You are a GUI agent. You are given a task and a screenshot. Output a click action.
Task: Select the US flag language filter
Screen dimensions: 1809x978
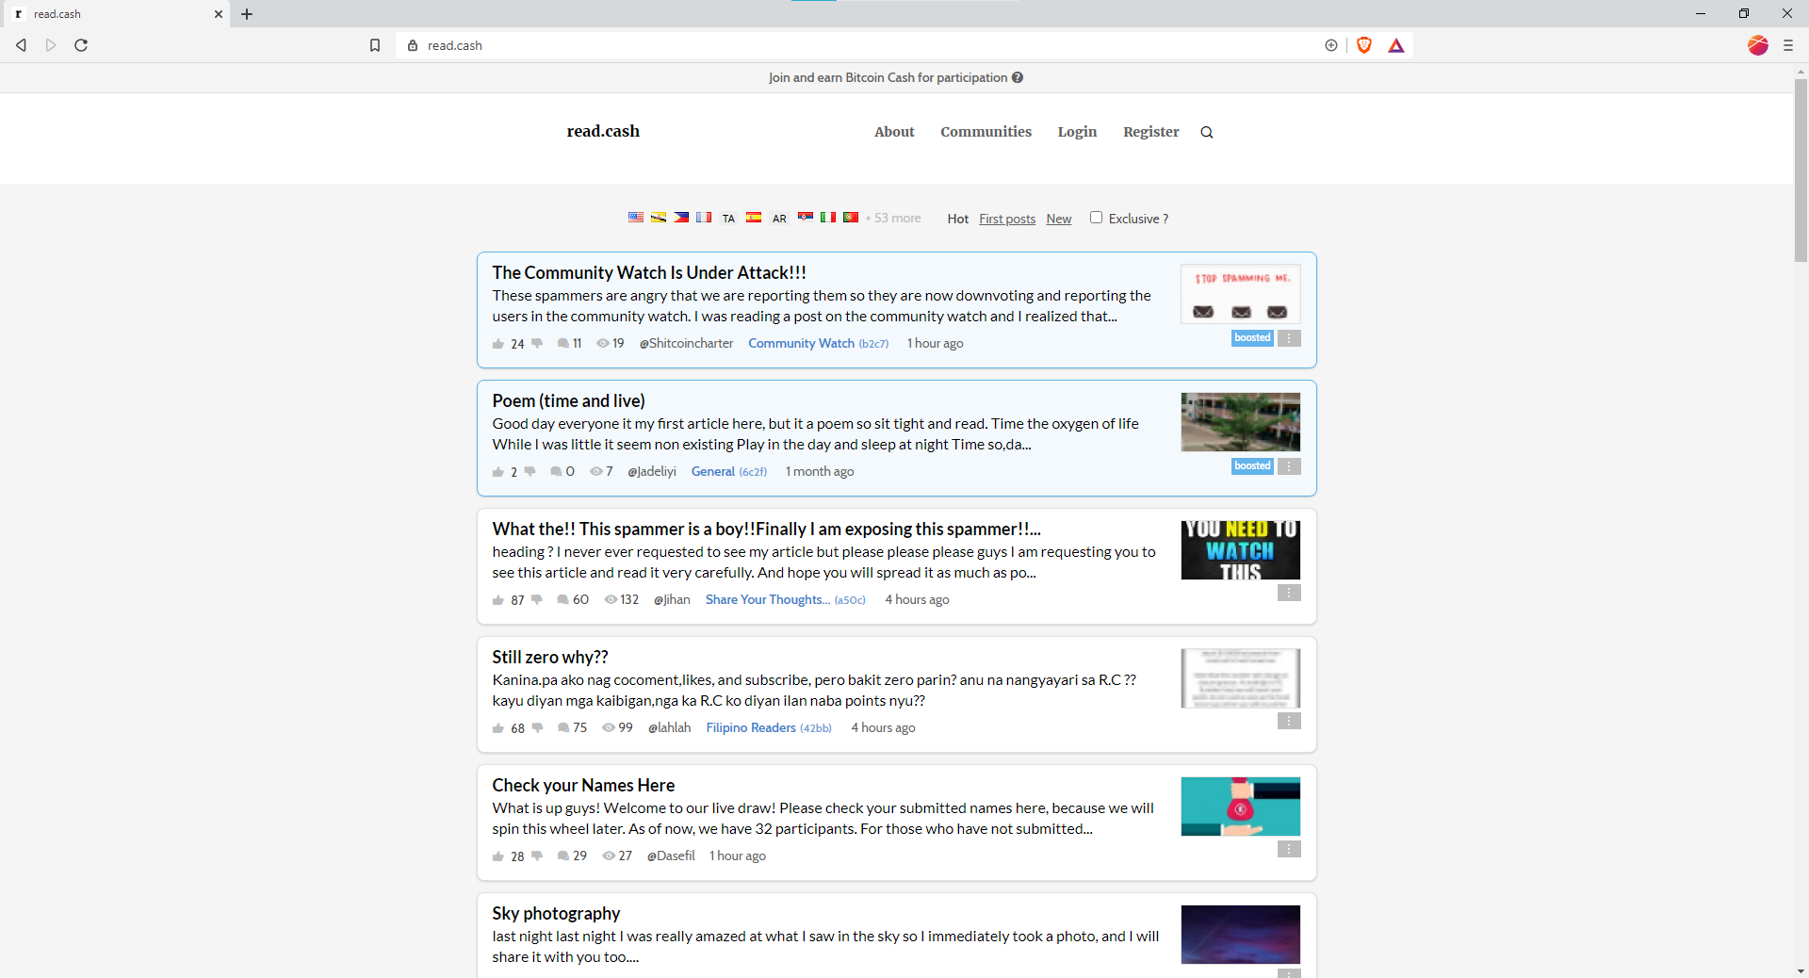[x=636, y=218]
